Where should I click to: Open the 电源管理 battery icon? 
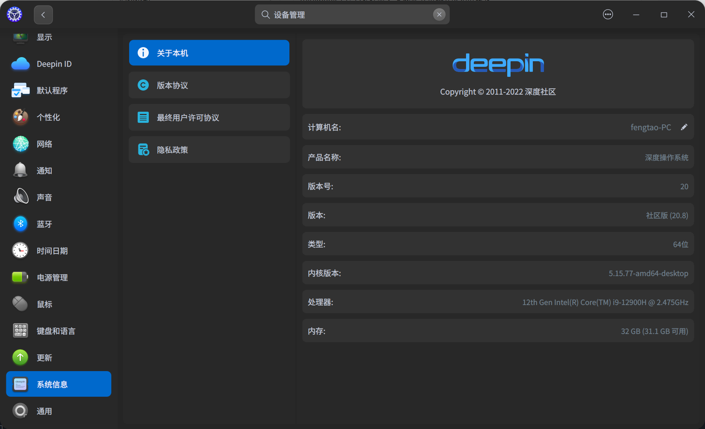20,277
